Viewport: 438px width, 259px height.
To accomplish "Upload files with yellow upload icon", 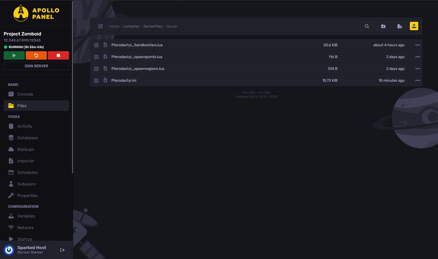I will pyautogui.click(x=414, y=26).
